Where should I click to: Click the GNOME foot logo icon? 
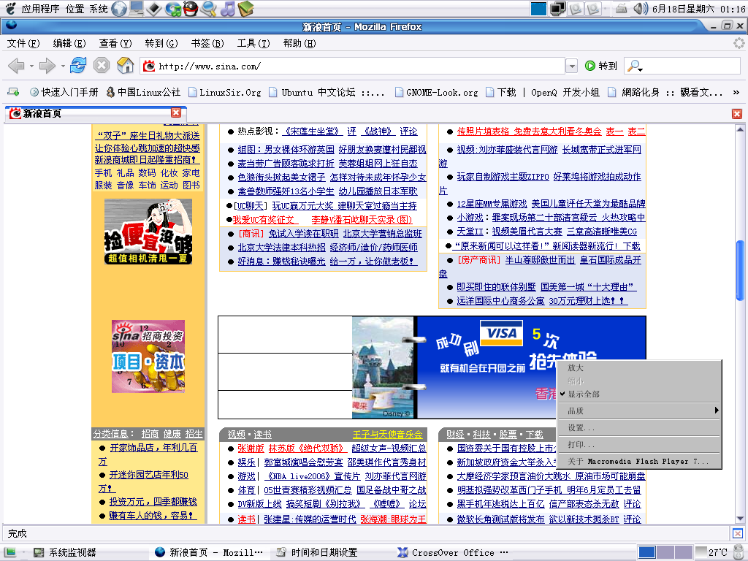click(10, 8)
